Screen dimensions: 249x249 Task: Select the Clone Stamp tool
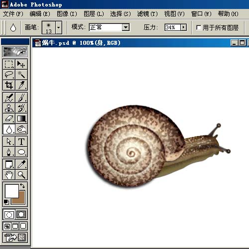click(x=9, y=108)
